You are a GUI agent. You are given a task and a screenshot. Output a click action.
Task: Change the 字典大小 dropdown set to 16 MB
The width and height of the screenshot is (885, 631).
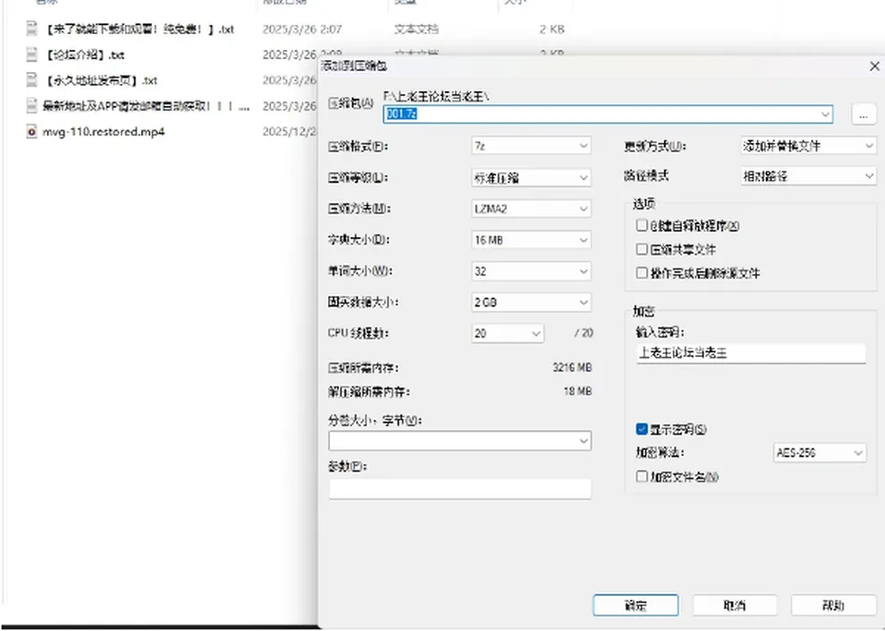coord(531,240)
